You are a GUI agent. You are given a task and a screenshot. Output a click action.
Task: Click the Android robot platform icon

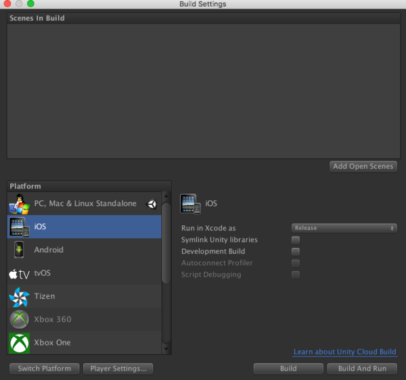pyautogui.click(x=19, y=250)
